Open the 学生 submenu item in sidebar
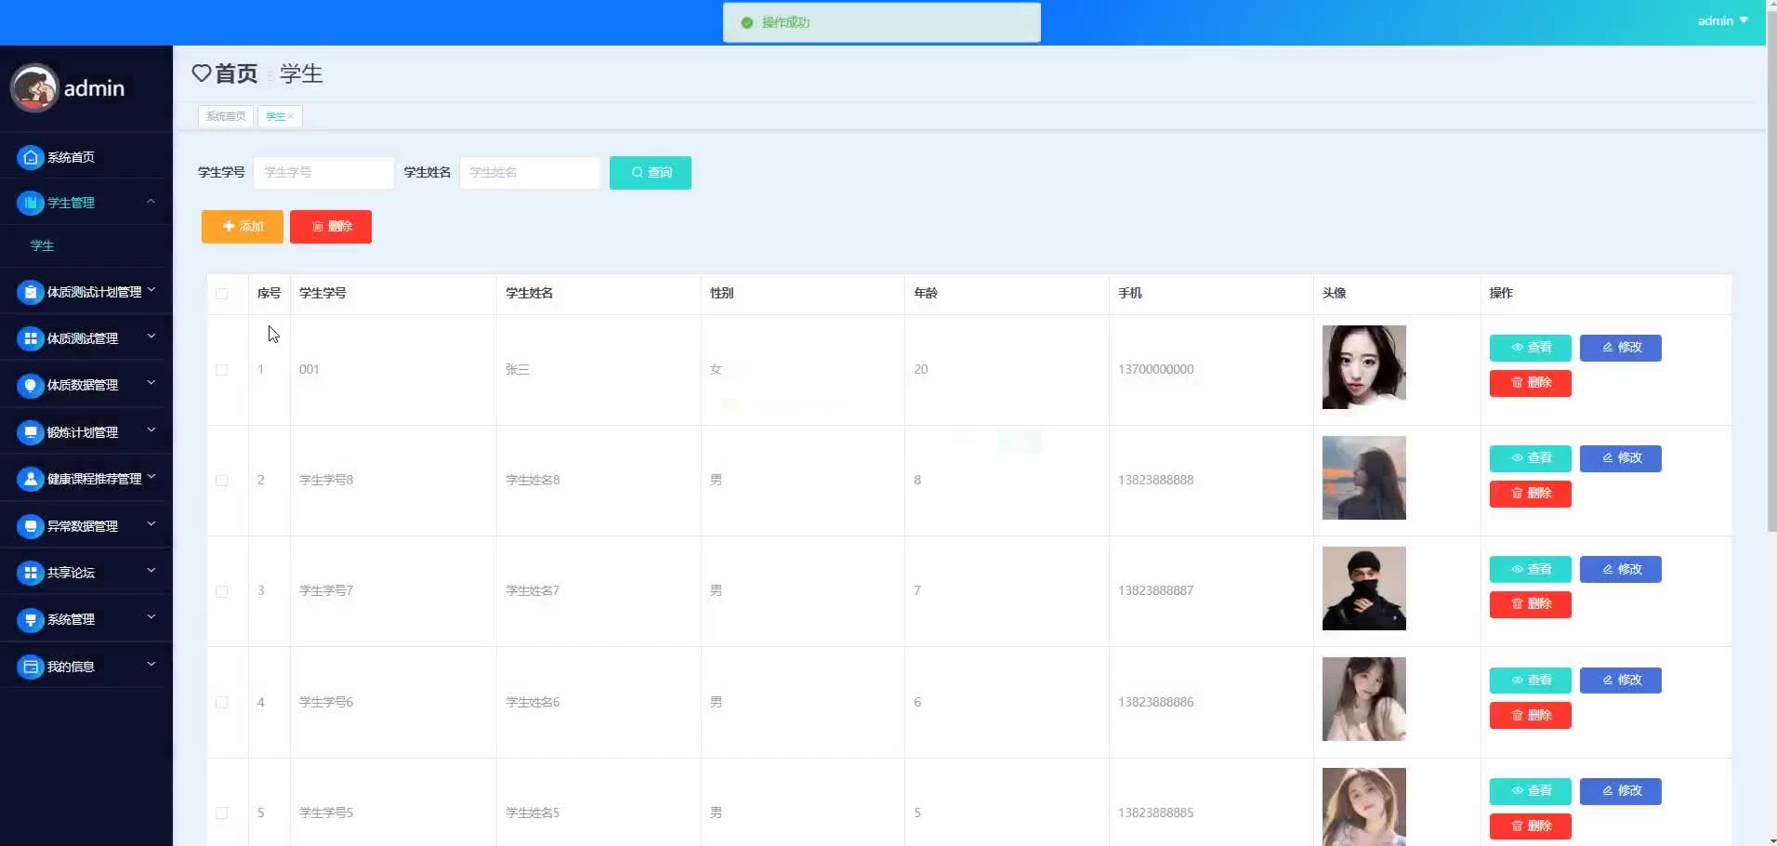The image size is (1777, 846). [43, 245]
